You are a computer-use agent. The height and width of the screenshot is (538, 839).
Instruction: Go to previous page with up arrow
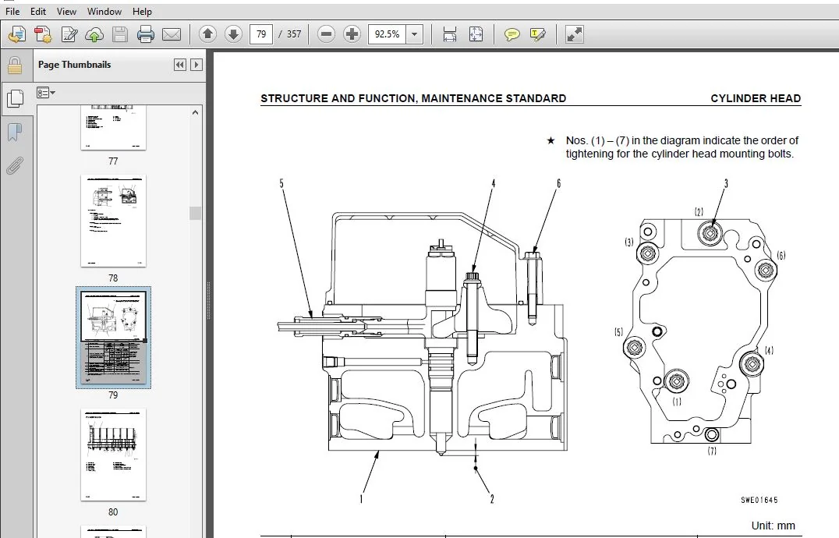point(207,34)
